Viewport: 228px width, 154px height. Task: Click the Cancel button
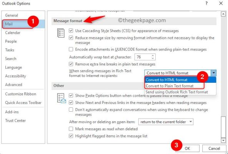point(214,148)
